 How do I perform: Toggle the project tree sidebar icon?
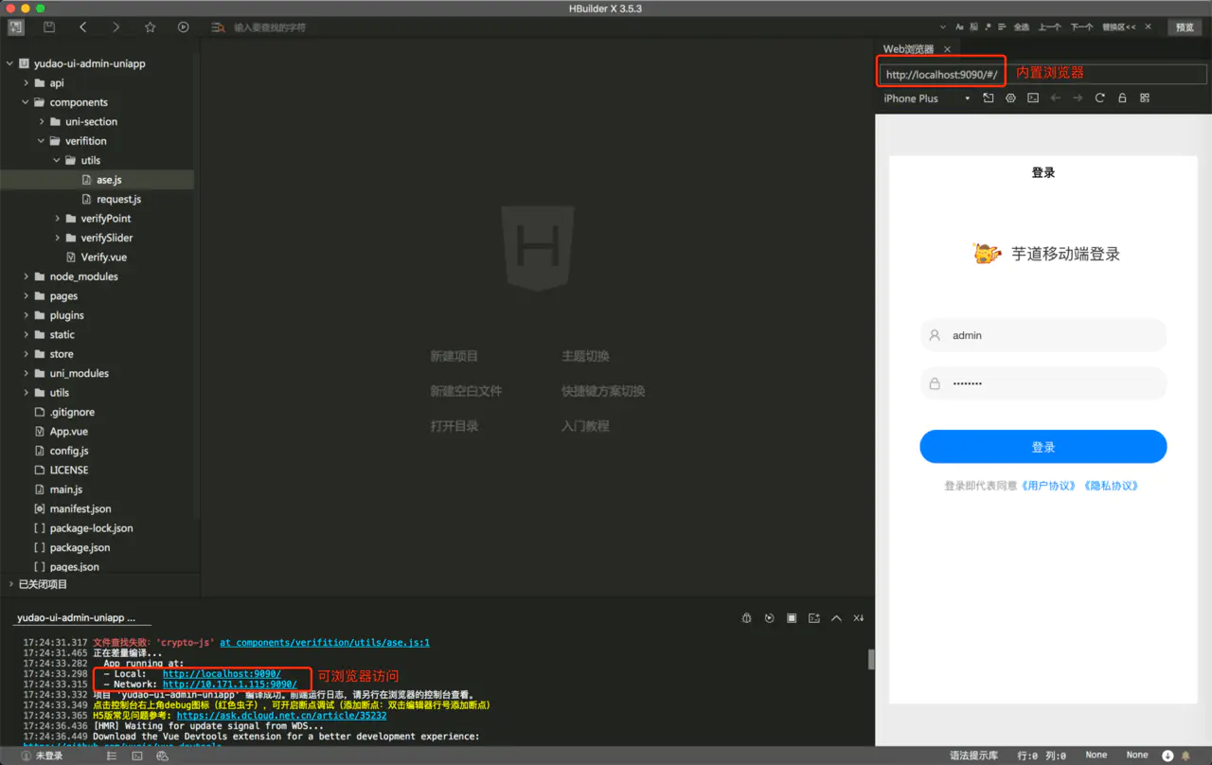[x=16, y=27]
